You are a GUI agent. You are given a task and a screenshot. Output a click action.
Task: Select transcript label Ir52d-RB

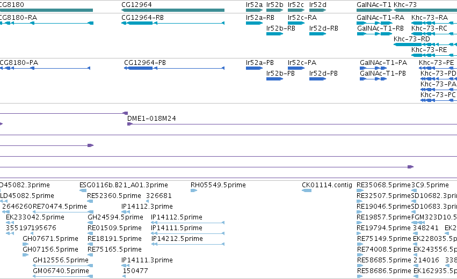click(324, 28)
